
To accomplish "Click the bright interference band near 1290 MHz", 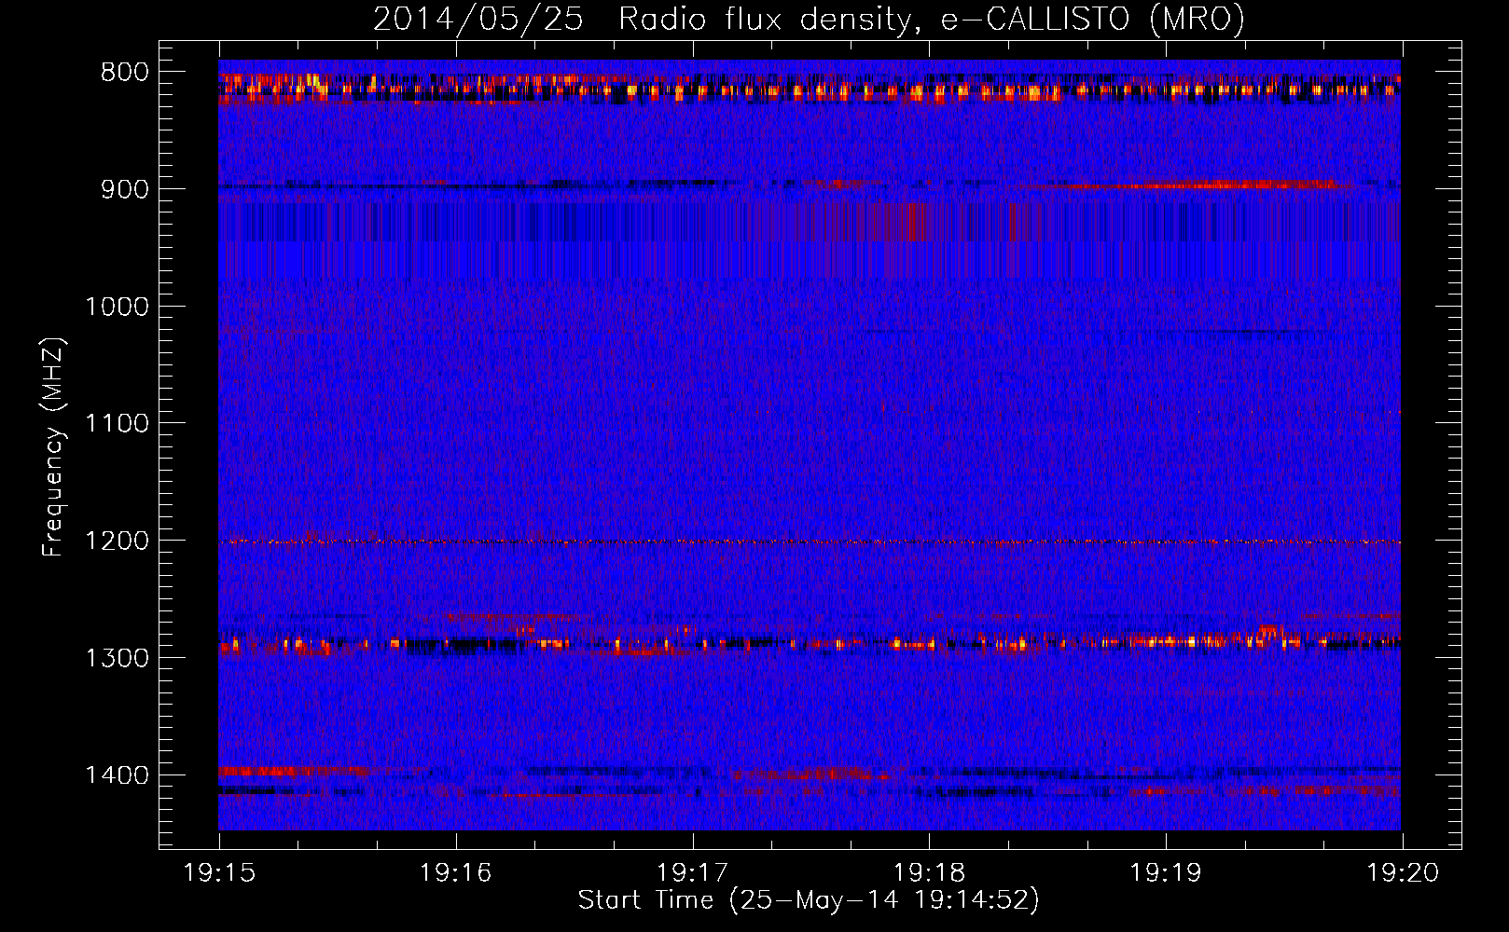I will [x=810, y=642].
